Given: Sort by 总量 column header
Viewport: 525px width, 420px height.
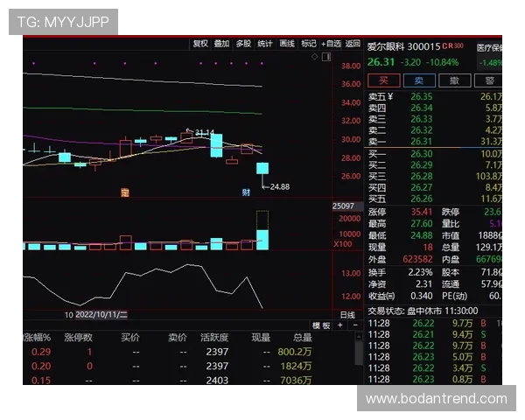Looking at the screenshot, I should coord(302,337).
